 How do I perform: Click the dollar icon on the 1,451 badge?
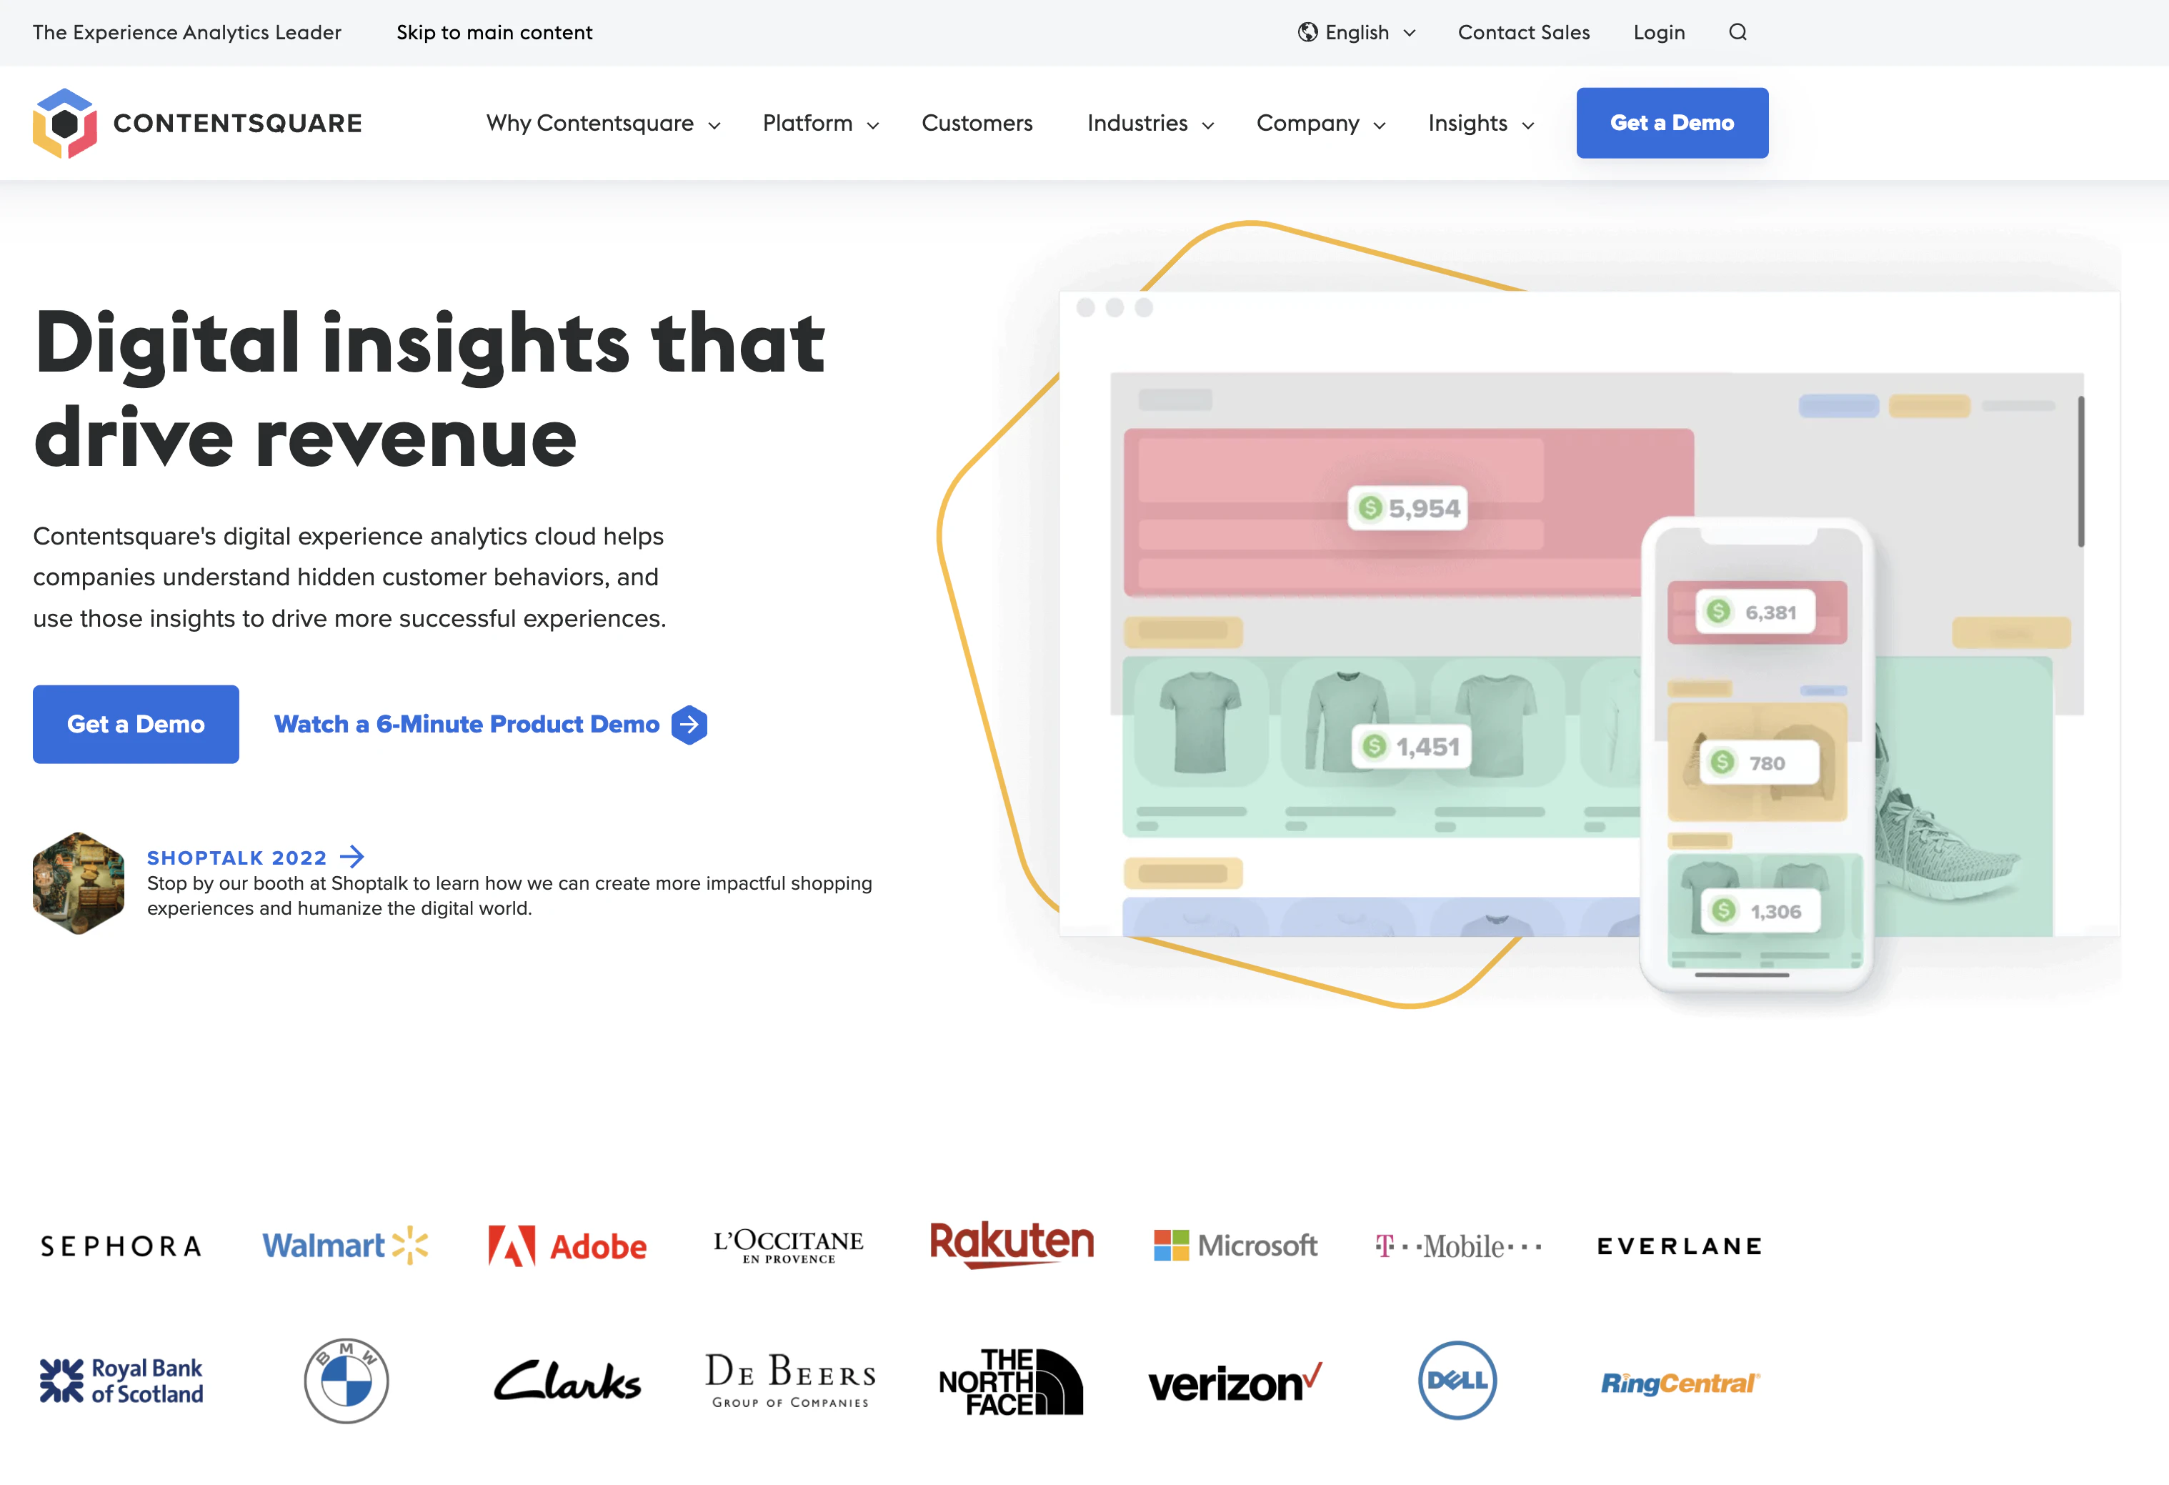(x=1373, y=746)
